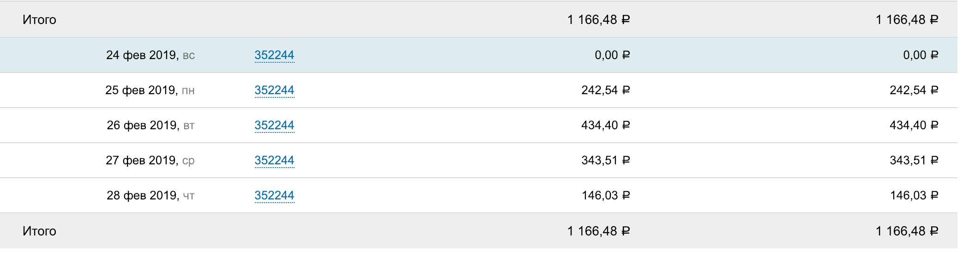Select the 24 фев 2019 date cell
963x253 pixels.
point(150,55)
